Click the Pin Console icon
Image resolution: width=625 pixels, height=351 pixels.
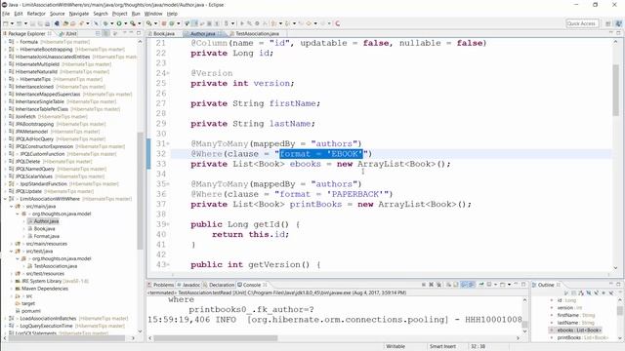coord(481,285)
